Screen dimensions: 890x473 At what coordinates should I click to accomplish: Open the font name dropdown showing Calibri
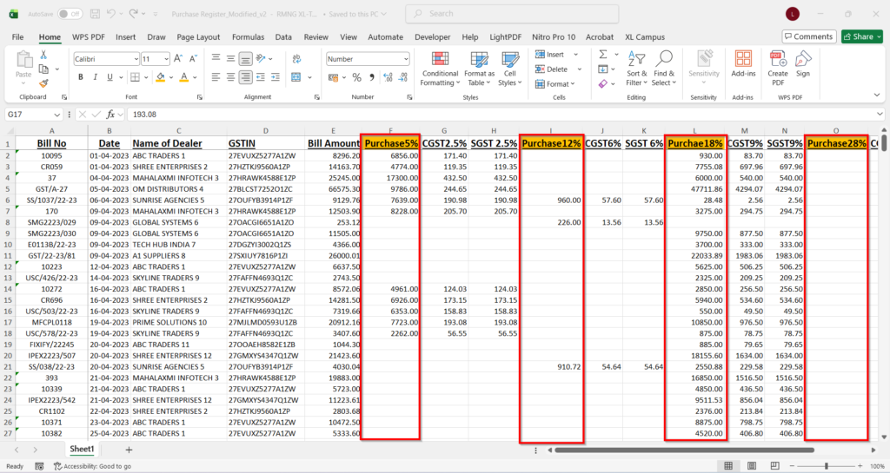pyautogui.click(x=136, y=59)
